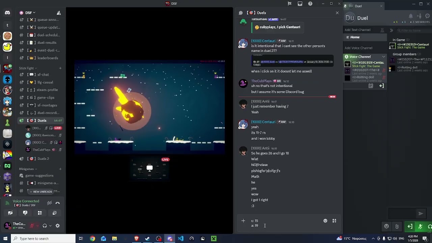Click the Windows taskbar search box

tap(43, 239)
